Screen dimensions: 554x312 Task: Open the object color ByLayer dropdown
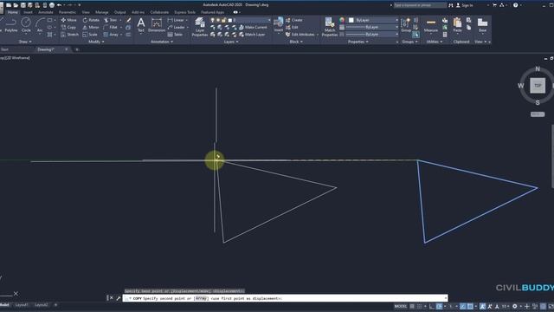(373, 20)
